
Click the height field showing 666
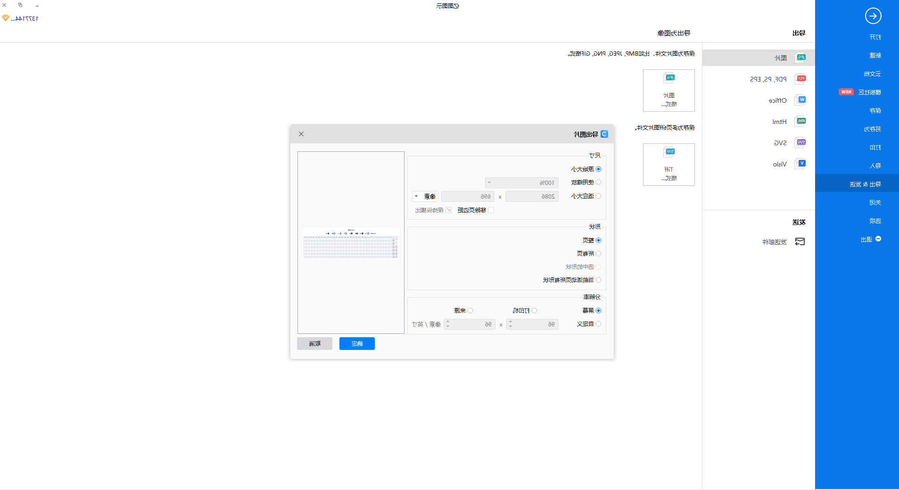(468, 196)
